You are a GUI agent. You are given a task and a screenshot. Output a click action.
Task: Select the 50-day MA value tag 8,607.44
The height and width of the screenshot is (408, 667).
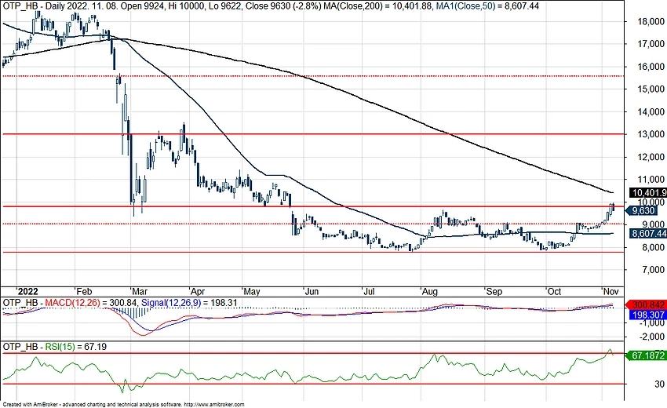click(647, 233)
